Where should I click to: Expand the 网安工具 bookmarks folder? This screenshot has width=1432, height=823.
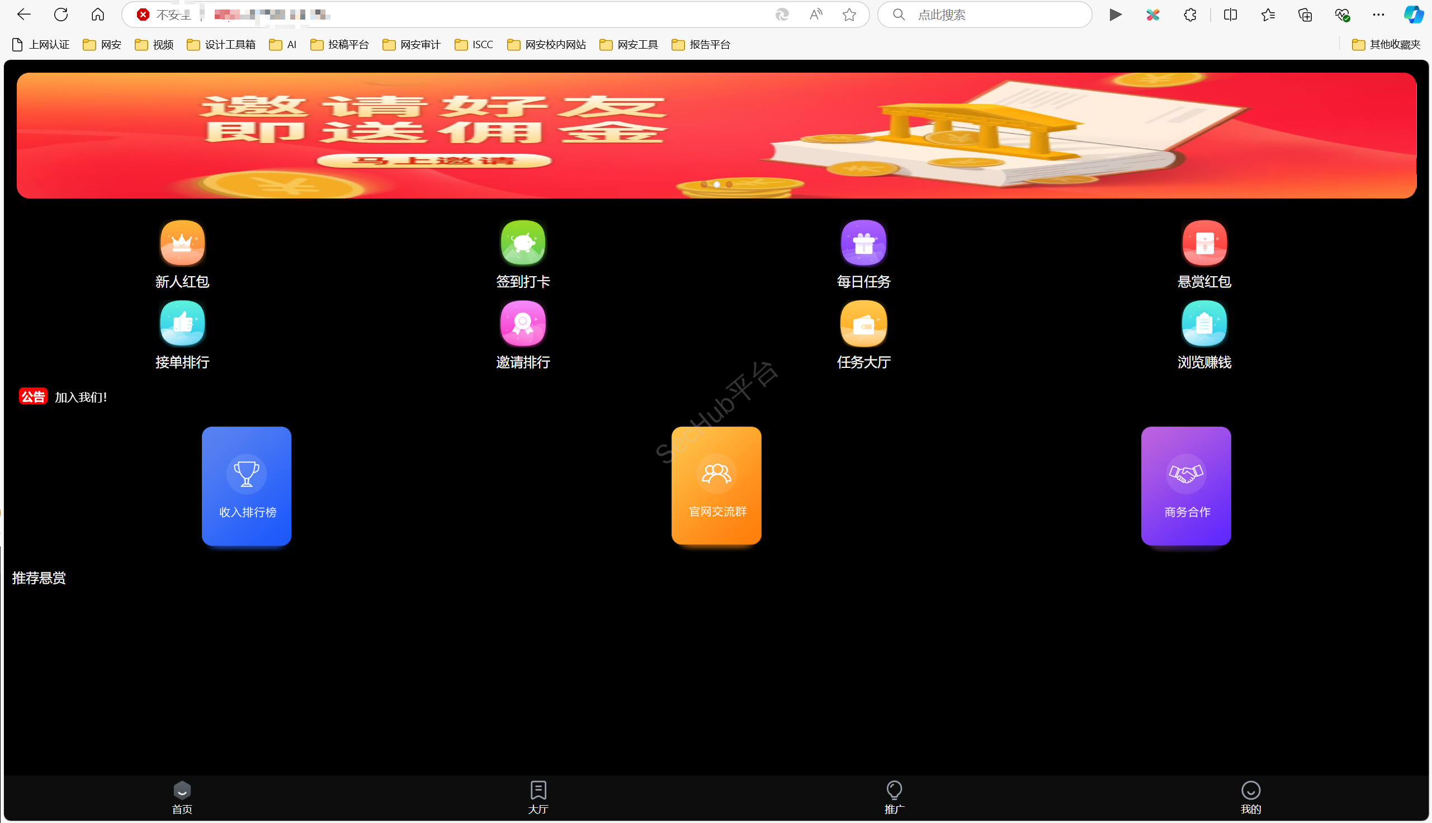click(x=629, y=44)
